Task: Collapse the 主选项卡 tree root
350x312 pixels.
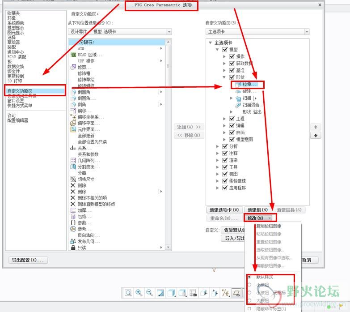Action: tap(210, 43)
